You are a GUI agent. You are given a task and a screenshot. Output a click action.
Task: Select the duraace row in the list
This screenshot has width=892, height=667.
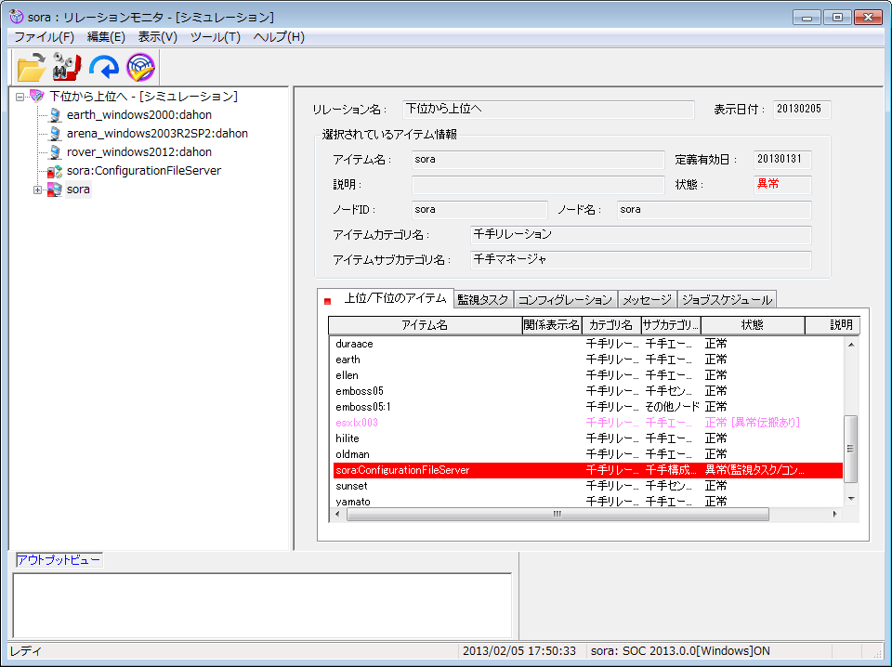(x=587, y=344)
